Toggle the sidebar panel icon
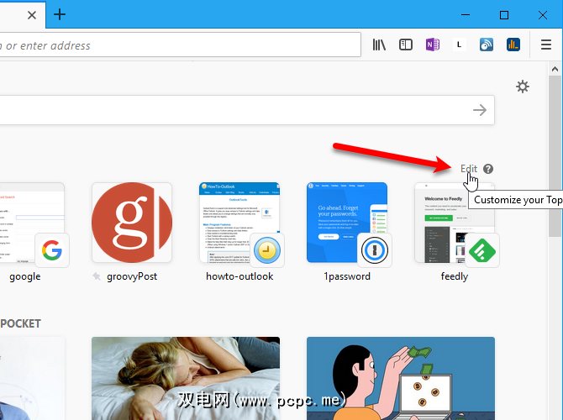The width and height of the screenshot is (563, 420). pos(405,45)
